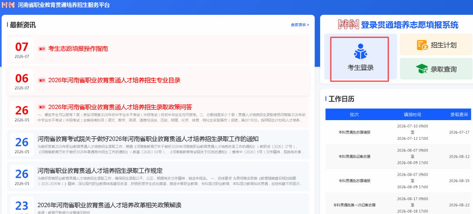Click the 07 date box dated 2026-07
The image size is (473, 214).
click(22, 49)
